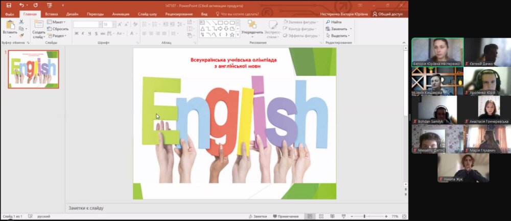Viewport: 511px width, 221px height.
Task: Undo the last action
Action: 21,5
